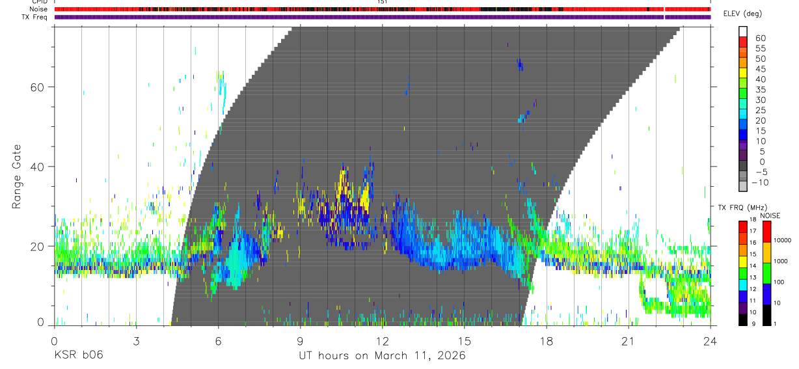Click the white top segment of ELEV color bar

(743, 31)
